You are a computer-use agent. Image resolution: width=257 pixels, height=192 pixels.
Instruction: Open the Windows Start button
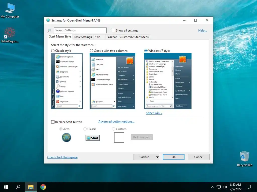[6, 187]
